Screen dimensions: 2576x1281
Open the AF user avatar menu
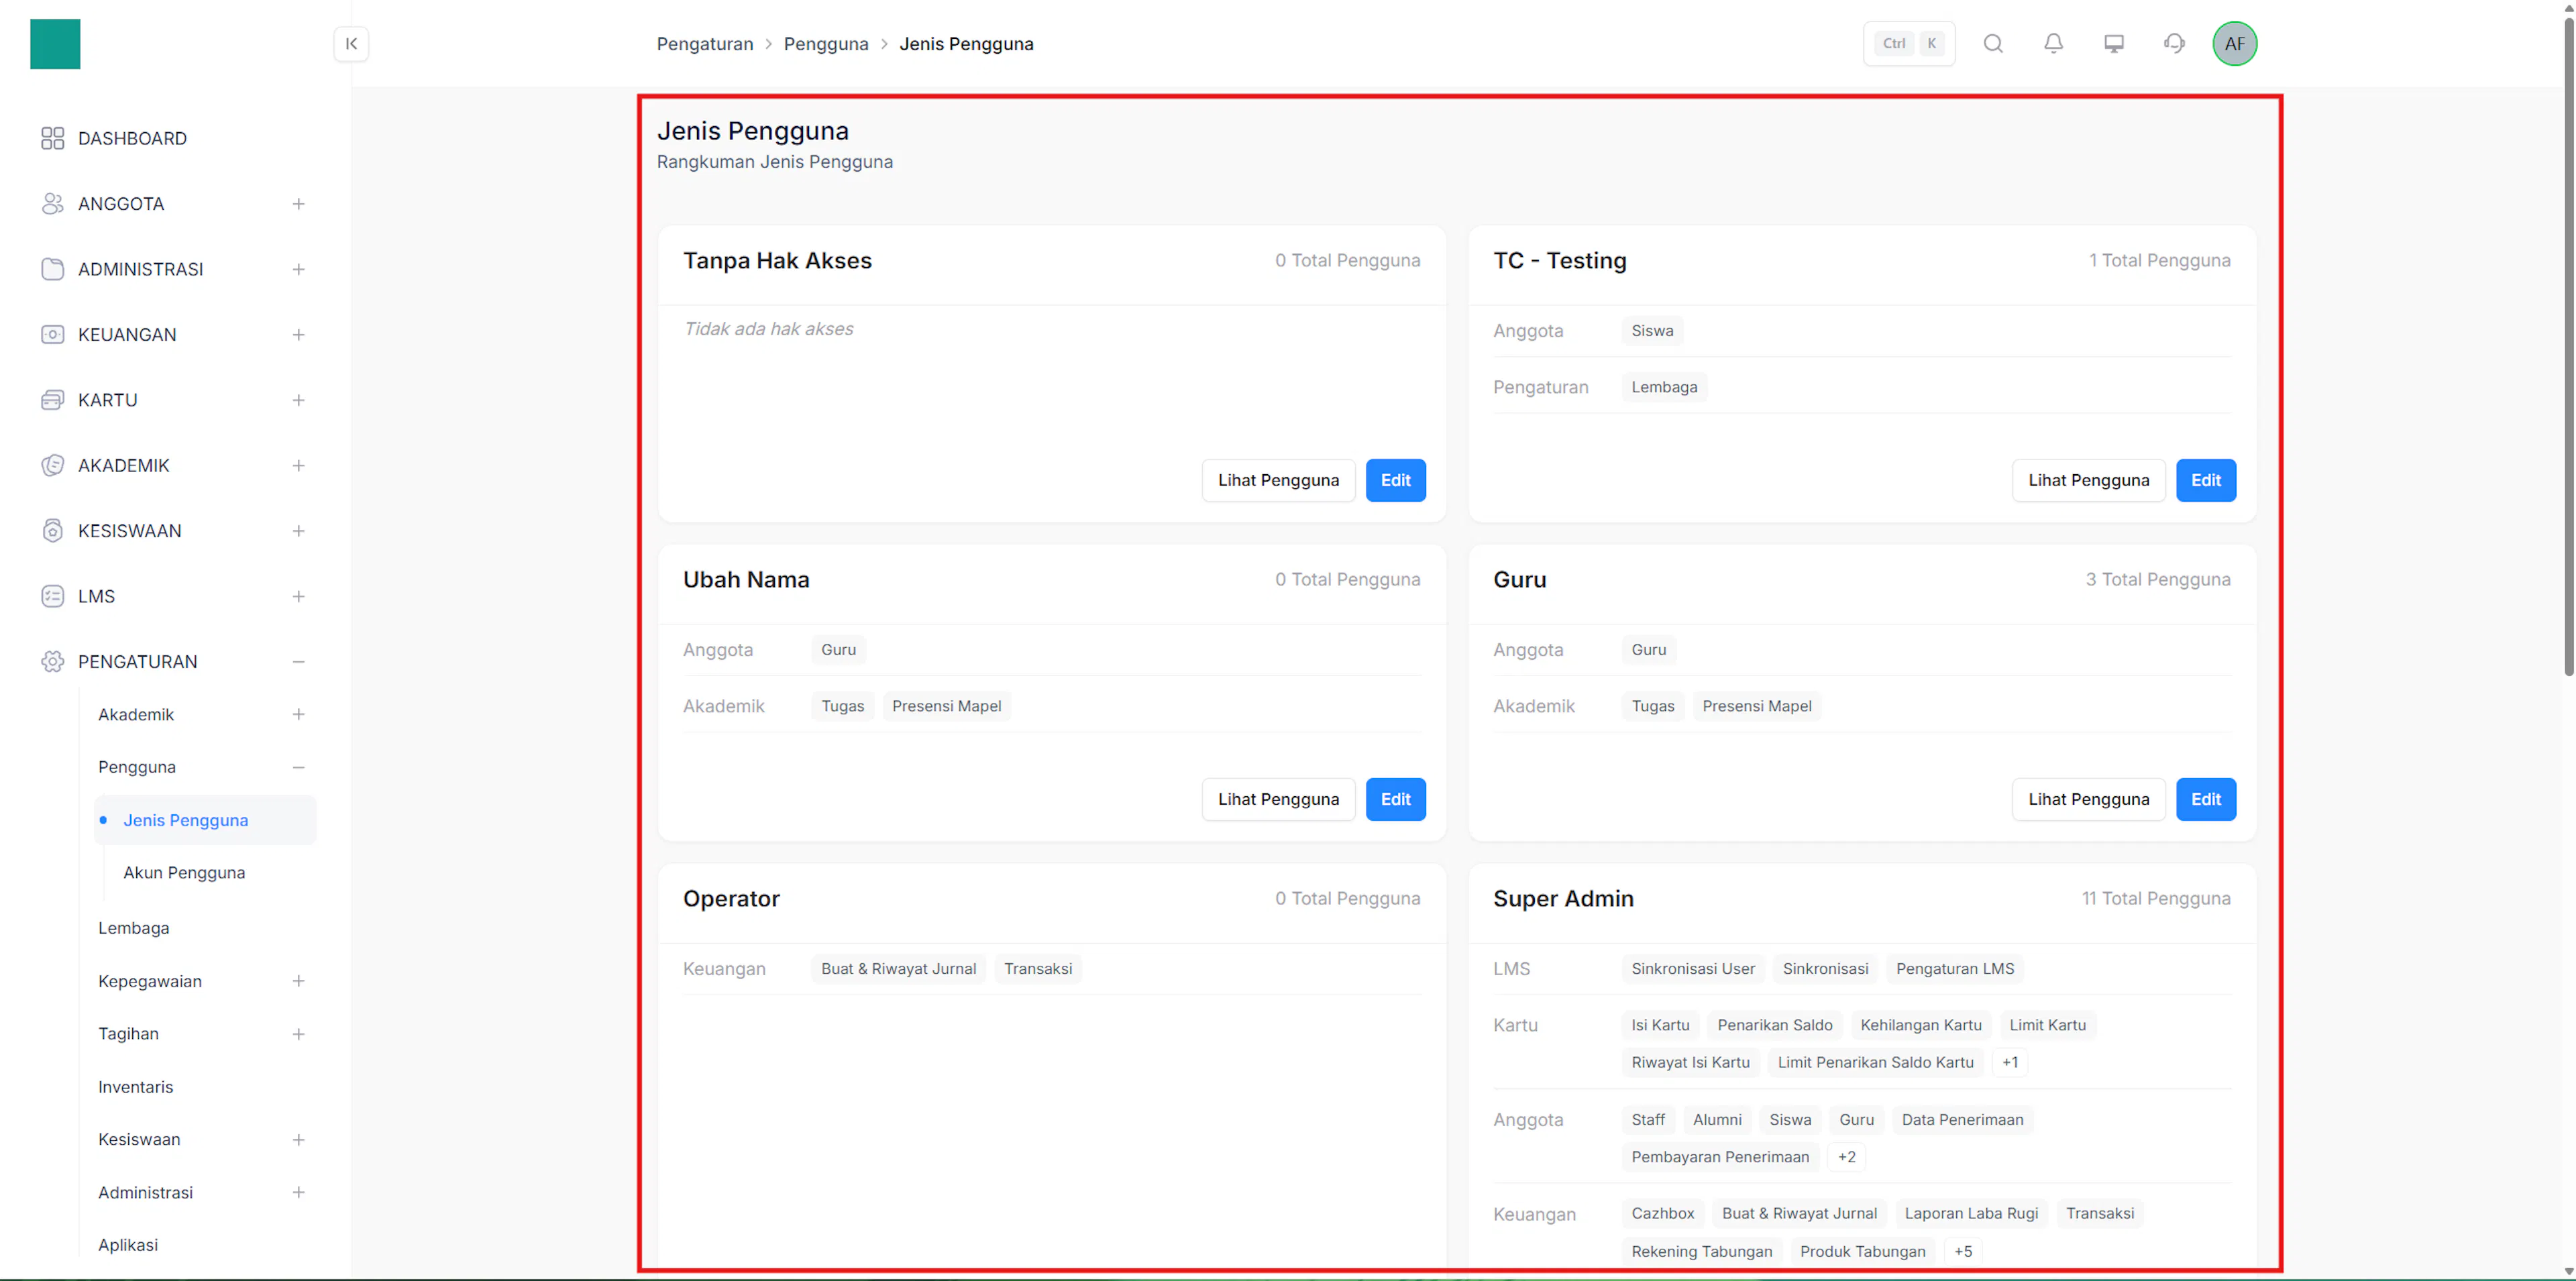click(2235, 44)
